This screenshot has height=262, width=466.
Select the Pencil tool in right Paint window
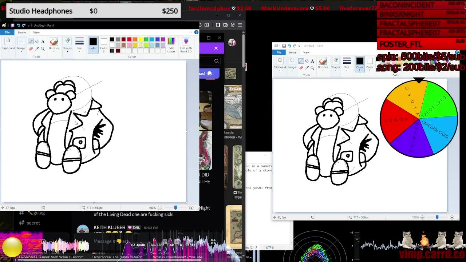pos(301,61)
